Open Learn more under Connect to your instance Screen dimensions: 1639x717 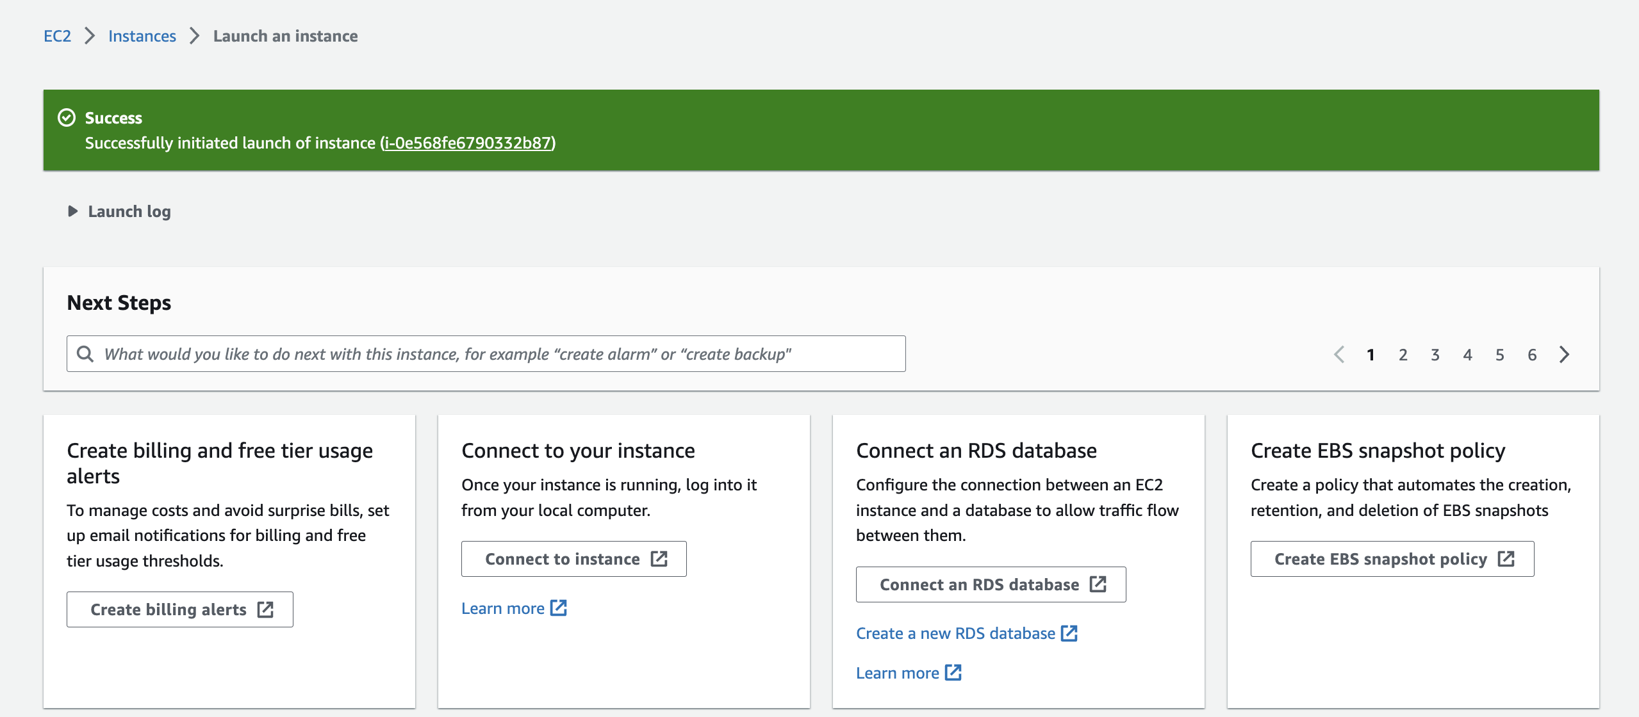pos(514,608)
